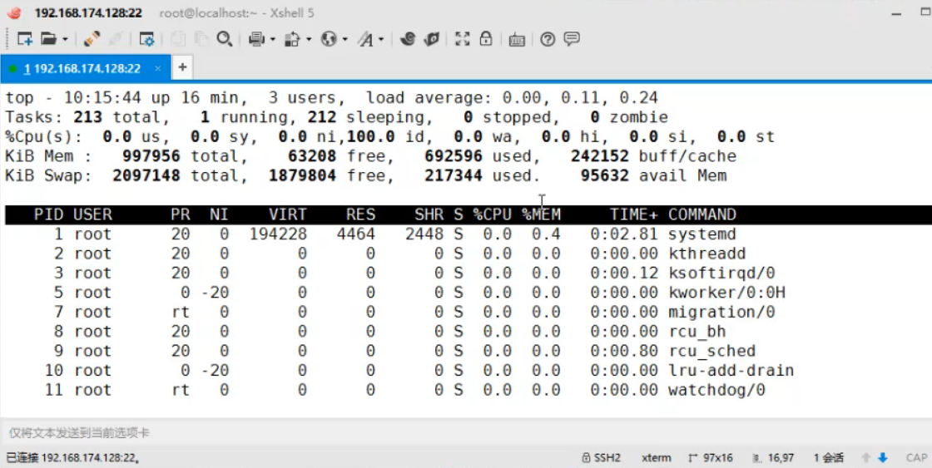Expand the Encoding globe dropdown arrow

click(345, 40)
